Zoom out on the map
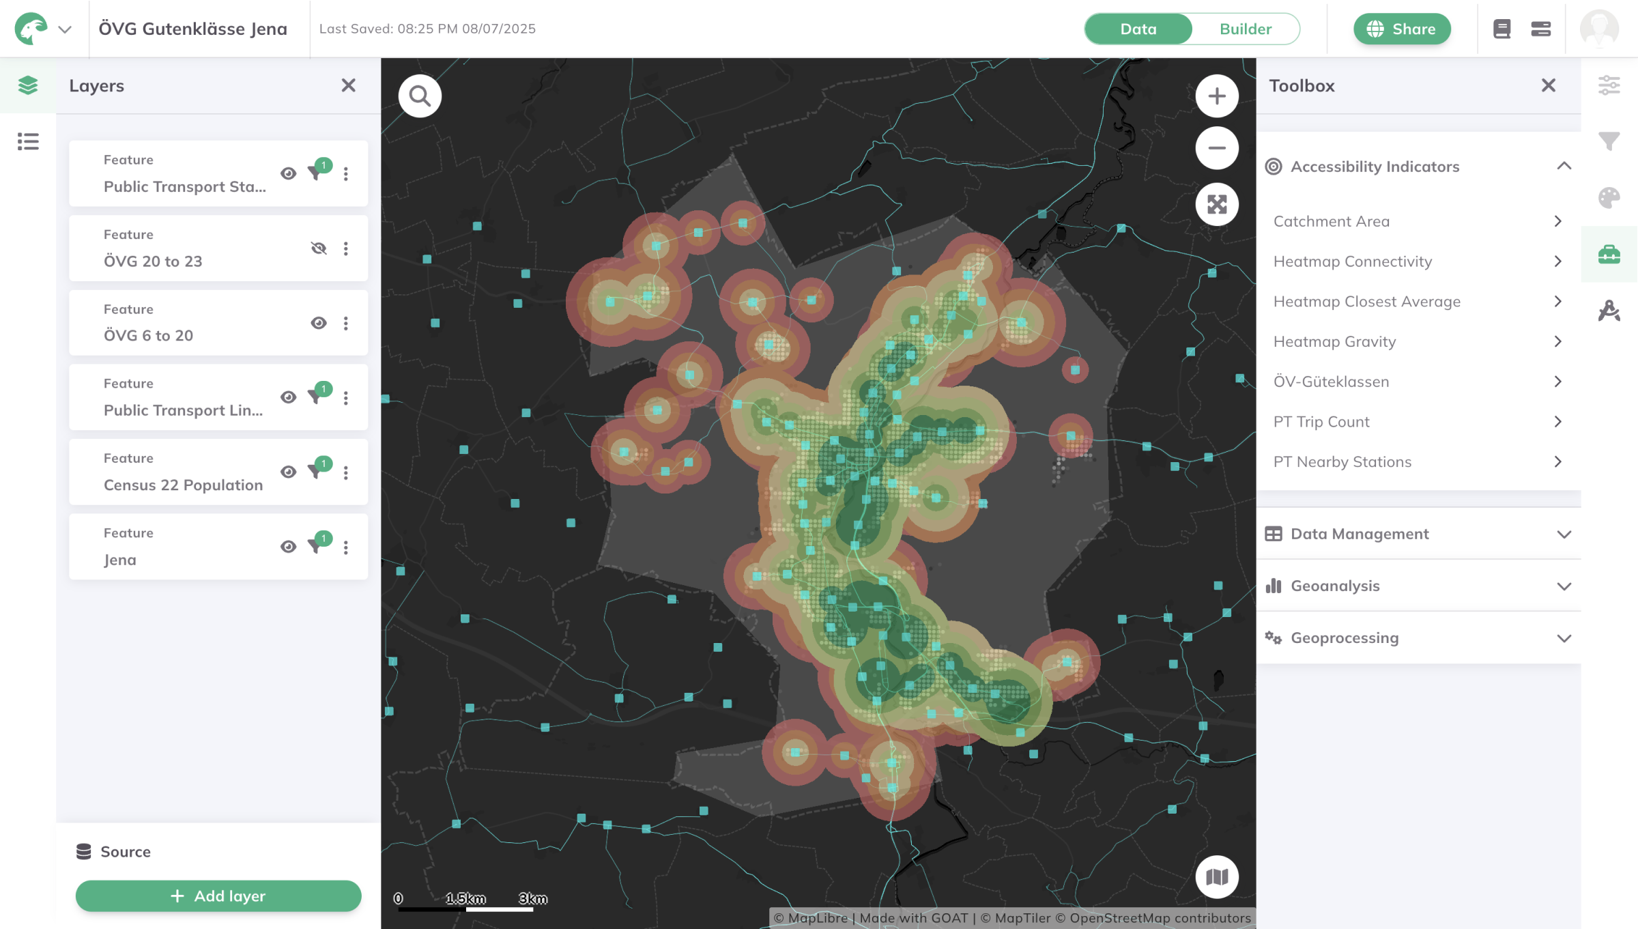The width and height of the screenshot is (1638, 929). click(1217, 148)
